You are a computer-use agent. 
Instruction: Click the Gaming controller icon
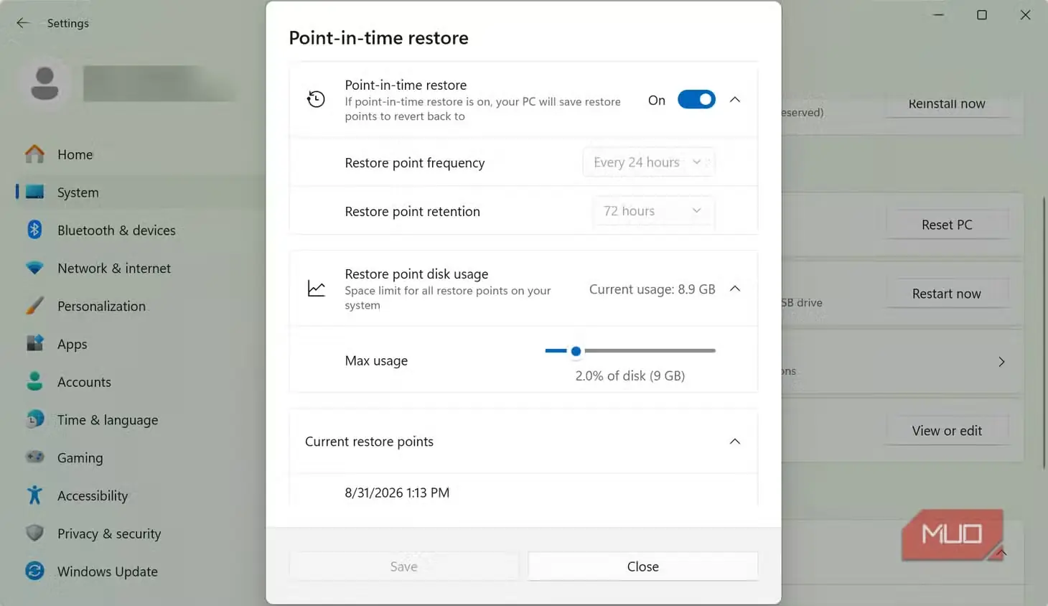[34, 457]
